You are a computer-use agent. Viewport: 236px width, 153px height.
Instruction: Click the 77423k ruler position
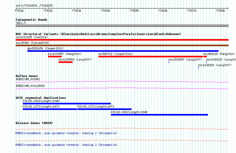click(x=77, y=11)
